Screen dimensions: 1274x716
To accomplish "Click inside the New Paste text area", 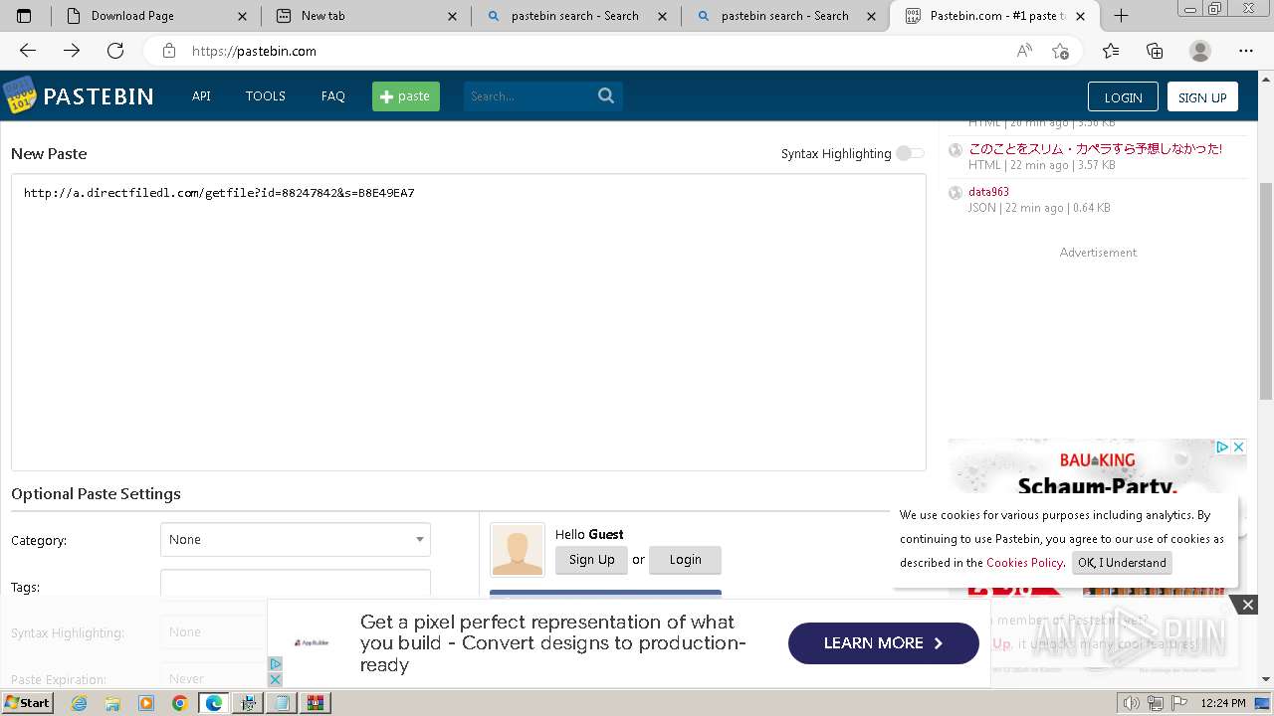I will (469, 322).
